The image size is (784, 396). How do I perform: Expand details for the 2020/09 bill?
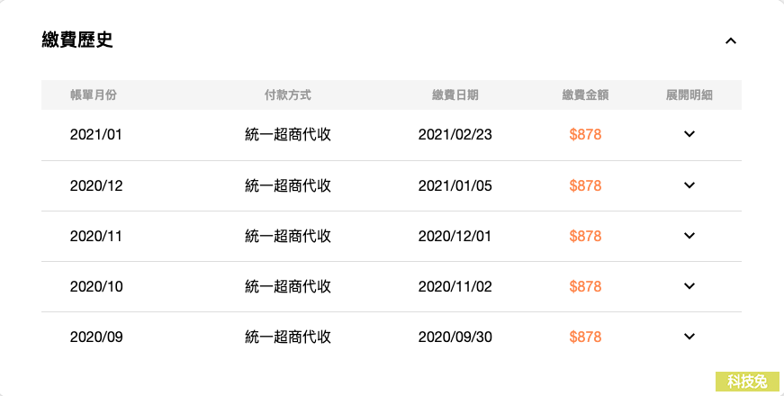(x=689, y=337)
